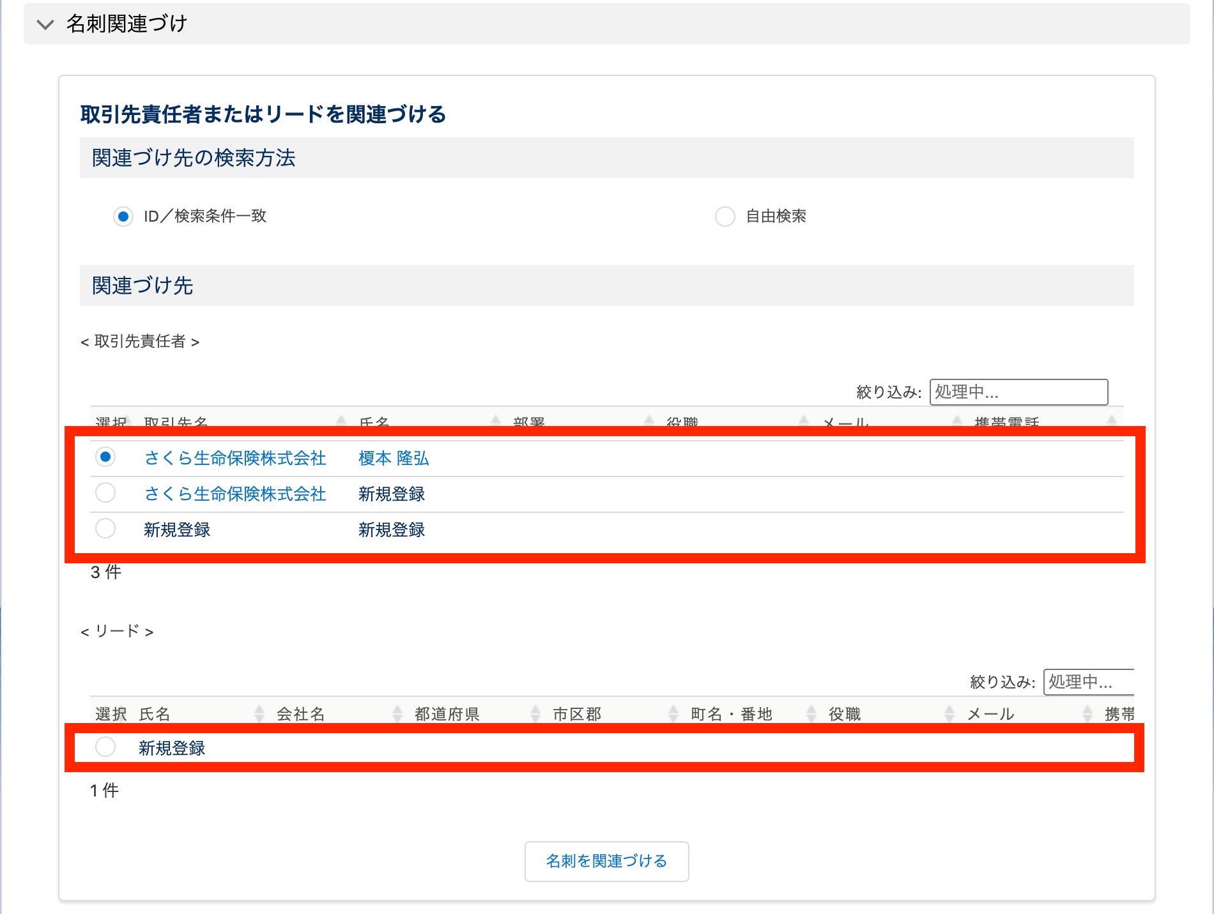Collapse the 名刺関連づけ section chevron
This screenshot has width=1214, height=914.
pos(45,25)
